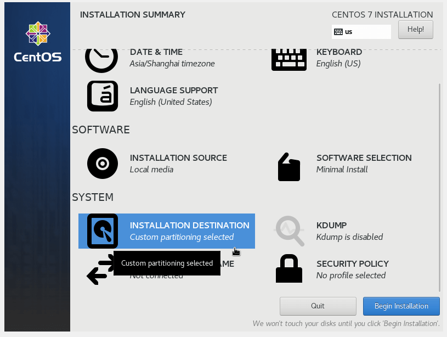Open the Installation Destination title

(x=189, y=225)
